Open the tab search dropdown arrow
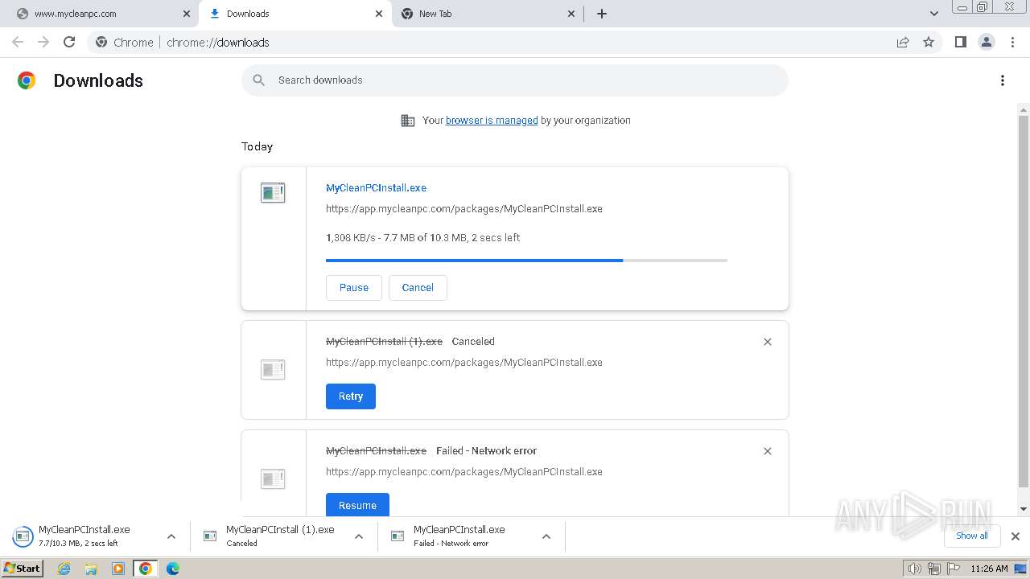This screenshot has width=1030, height=579. point(933,14)
